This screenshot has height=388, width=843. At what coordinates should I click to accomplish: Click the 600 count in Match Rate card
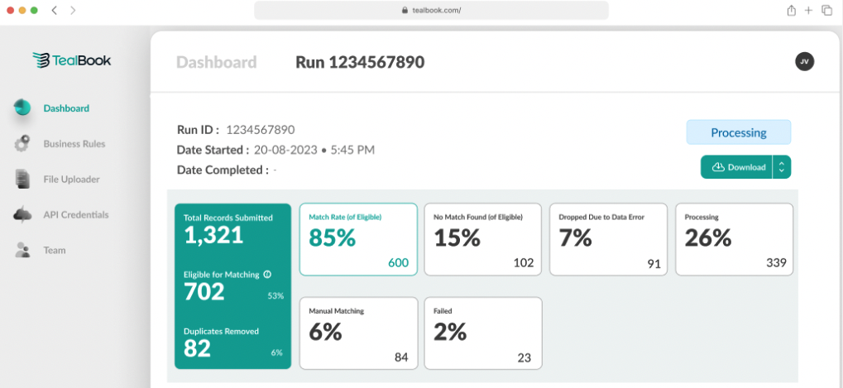click(x=399, y=263)
